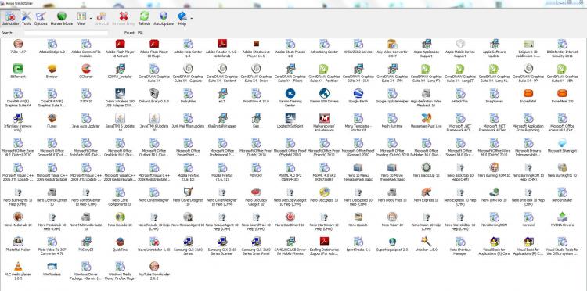Select the Microsoft Silverlight entry

(x=562, y=145)
